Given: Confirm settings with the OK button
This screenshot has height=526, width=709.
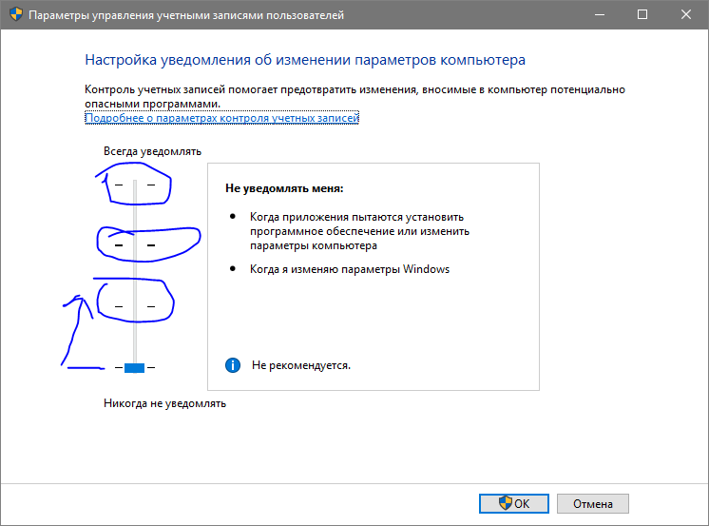Looking at the screenshot, I should click(513, 504).
